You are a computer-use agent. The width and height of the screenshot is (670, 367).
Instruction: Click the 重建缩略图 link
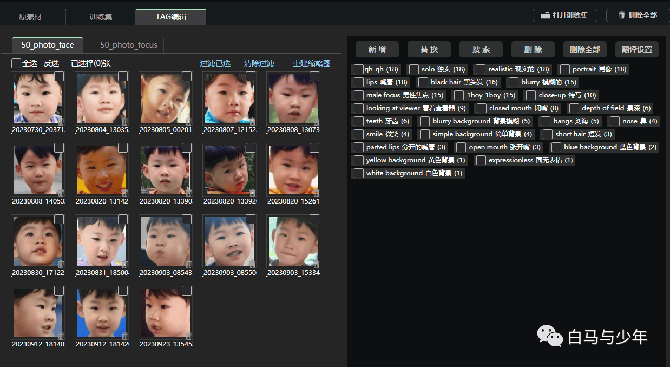(312, 63)
